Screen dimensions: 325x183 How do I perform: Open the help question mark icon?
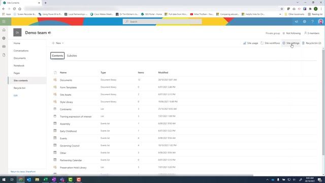pyautogui.click(x=312, y=21)
